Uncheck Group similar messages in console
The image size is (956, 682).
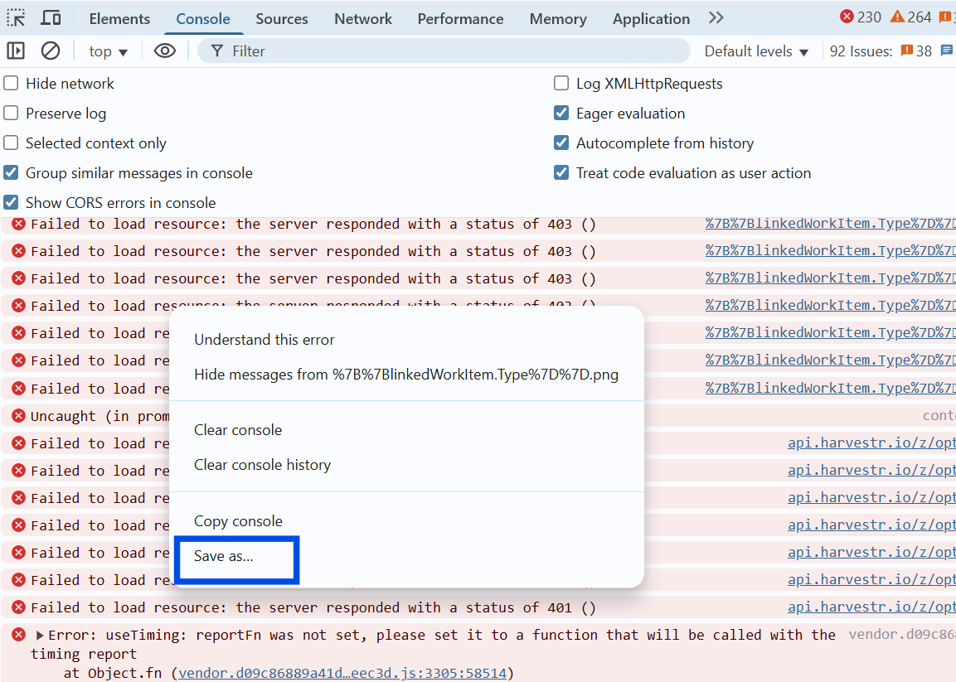(x=11, y=172)
